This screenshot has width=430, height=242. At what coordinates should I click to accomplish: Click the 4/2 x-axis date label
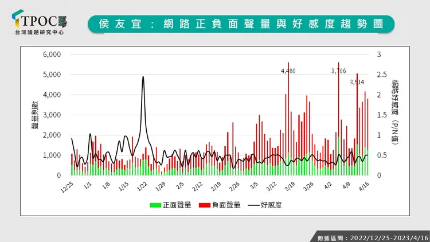328,186
